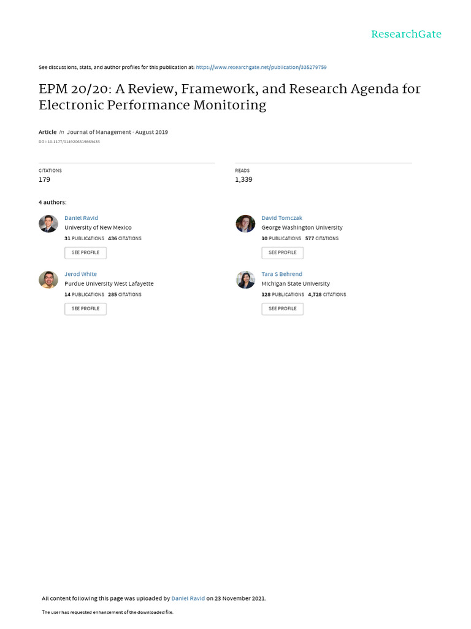Click the Journal of Management text
471x629 pixels.
click(99, 132)
